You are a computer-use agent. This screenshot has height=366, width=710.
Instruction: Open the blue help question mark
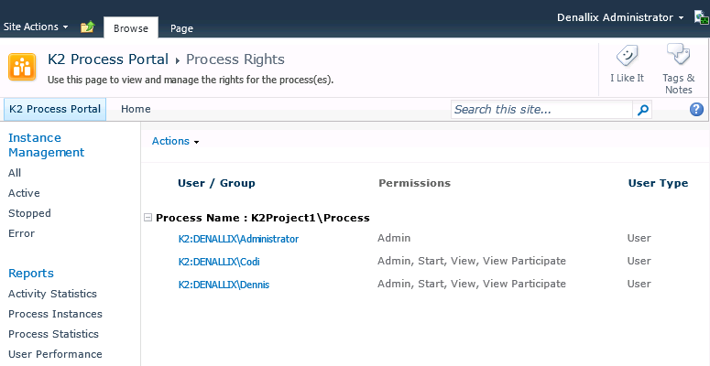click(696, 109)
